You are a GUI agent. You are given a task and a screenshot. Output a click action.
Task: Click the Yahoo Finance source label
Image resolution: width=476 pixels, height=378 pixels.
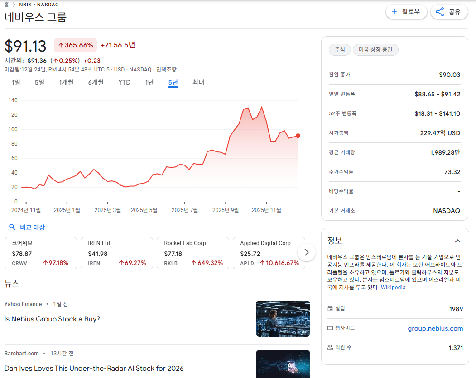(x=23, y=304)
